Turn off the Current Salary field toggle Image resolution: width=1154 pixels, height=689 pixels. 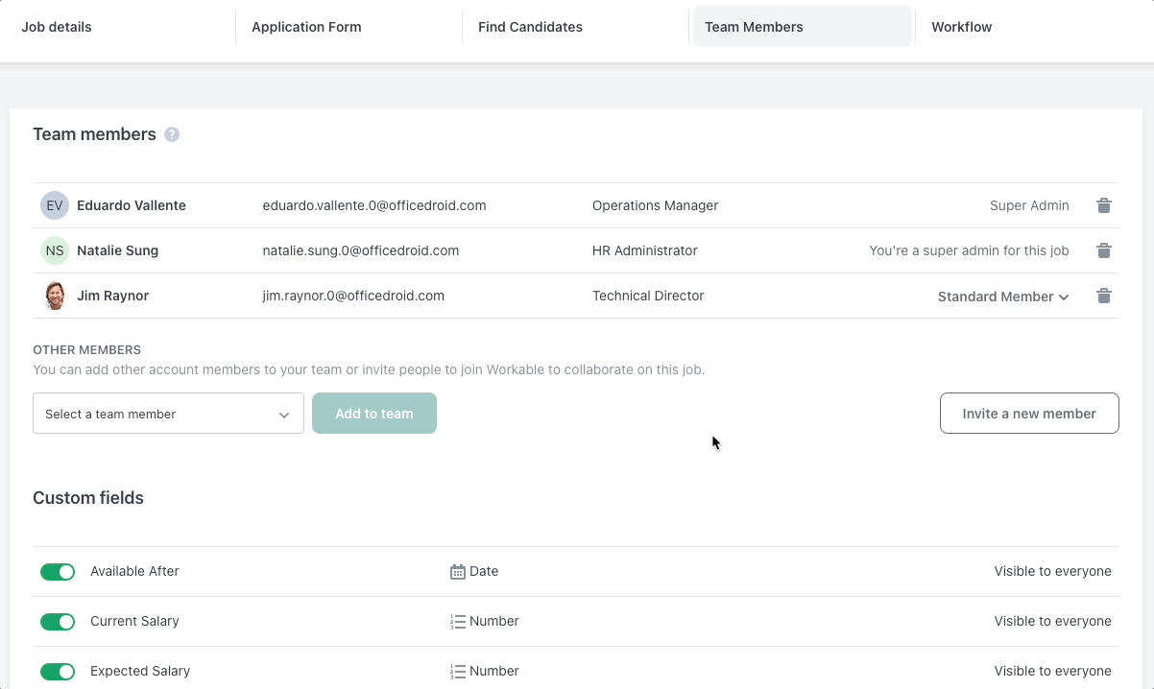(x=58, y=621)
